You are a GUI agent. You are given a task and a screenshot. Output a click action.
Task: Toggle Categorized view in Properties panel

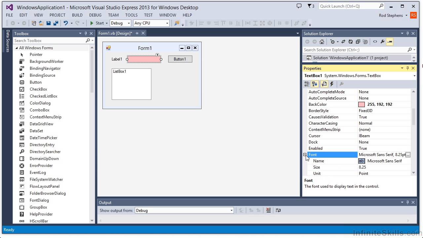[x=307, y=84]
